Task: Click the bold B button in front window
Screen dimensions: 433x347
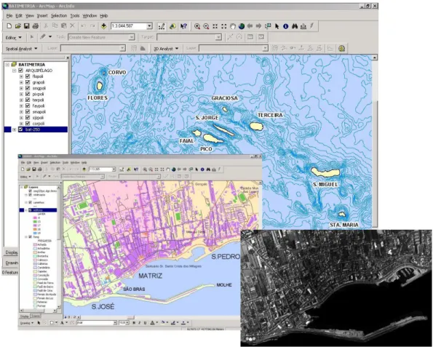Action: [x=134, y=323]
